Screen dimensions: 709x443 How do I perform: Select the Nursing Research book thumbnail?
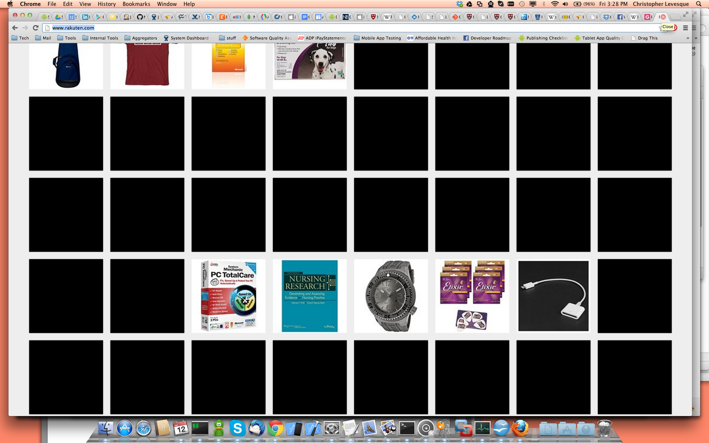310,295
